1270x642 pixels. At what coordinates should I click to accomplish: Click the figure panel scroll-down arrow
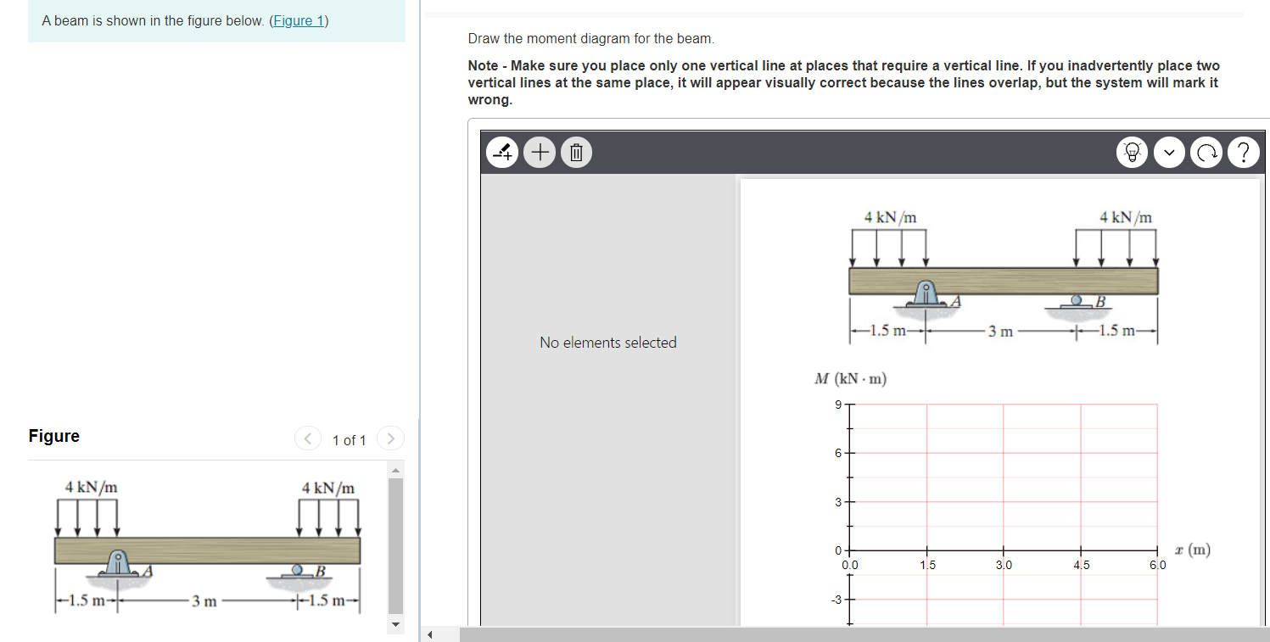(395, 626)
